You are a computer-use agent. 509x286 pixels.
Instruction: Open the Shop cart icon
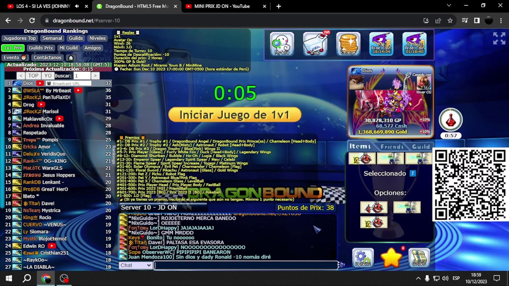[315, 44]
